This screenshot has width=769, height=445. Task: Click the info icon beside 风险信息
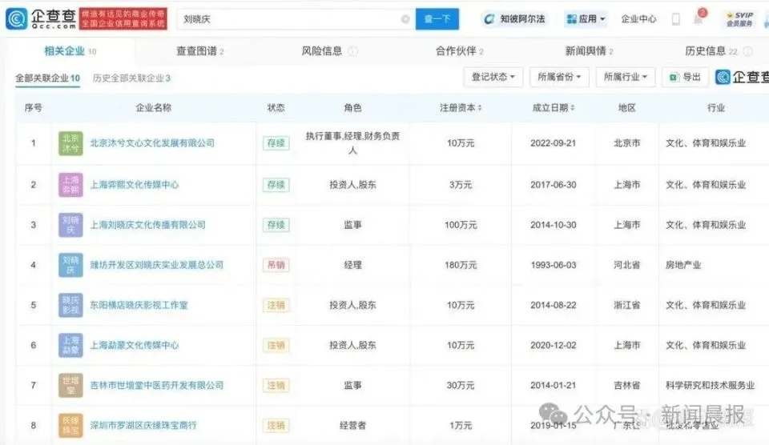coord(353,51)
